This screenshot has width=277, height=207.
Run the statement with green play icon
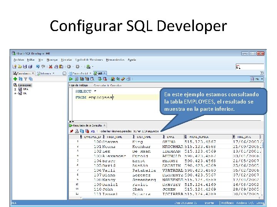coord(71,79)
